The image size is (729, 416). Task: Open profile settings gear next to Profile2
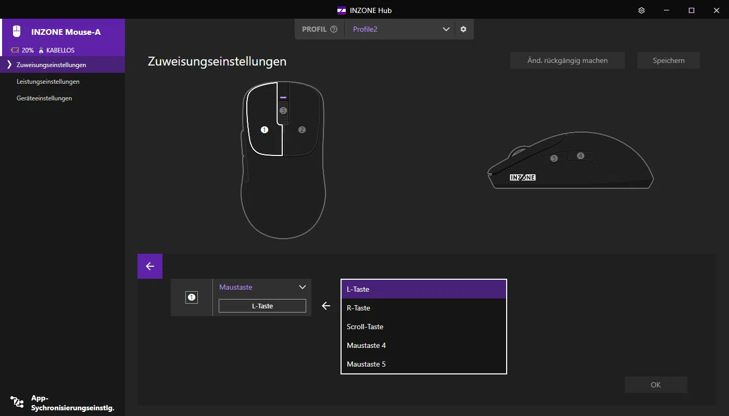click(463, 29)
